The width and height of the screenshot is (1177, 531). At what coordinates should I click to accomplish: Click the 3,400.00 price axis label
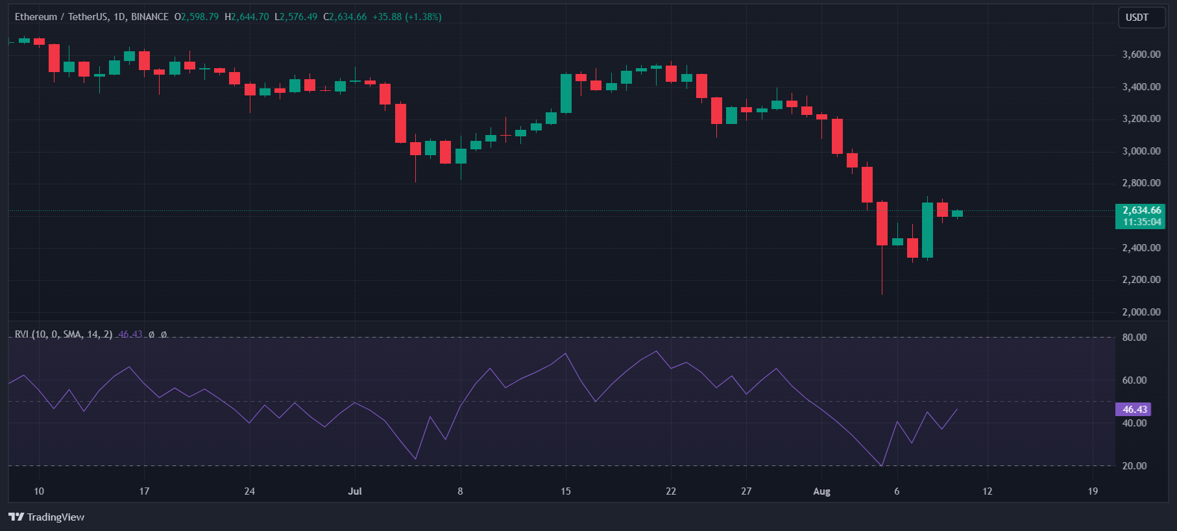pos(1141,87)
